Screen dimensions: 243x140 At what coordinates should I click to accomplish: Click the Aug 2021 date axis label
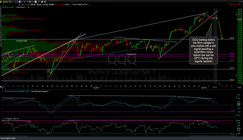coord(96,88)
